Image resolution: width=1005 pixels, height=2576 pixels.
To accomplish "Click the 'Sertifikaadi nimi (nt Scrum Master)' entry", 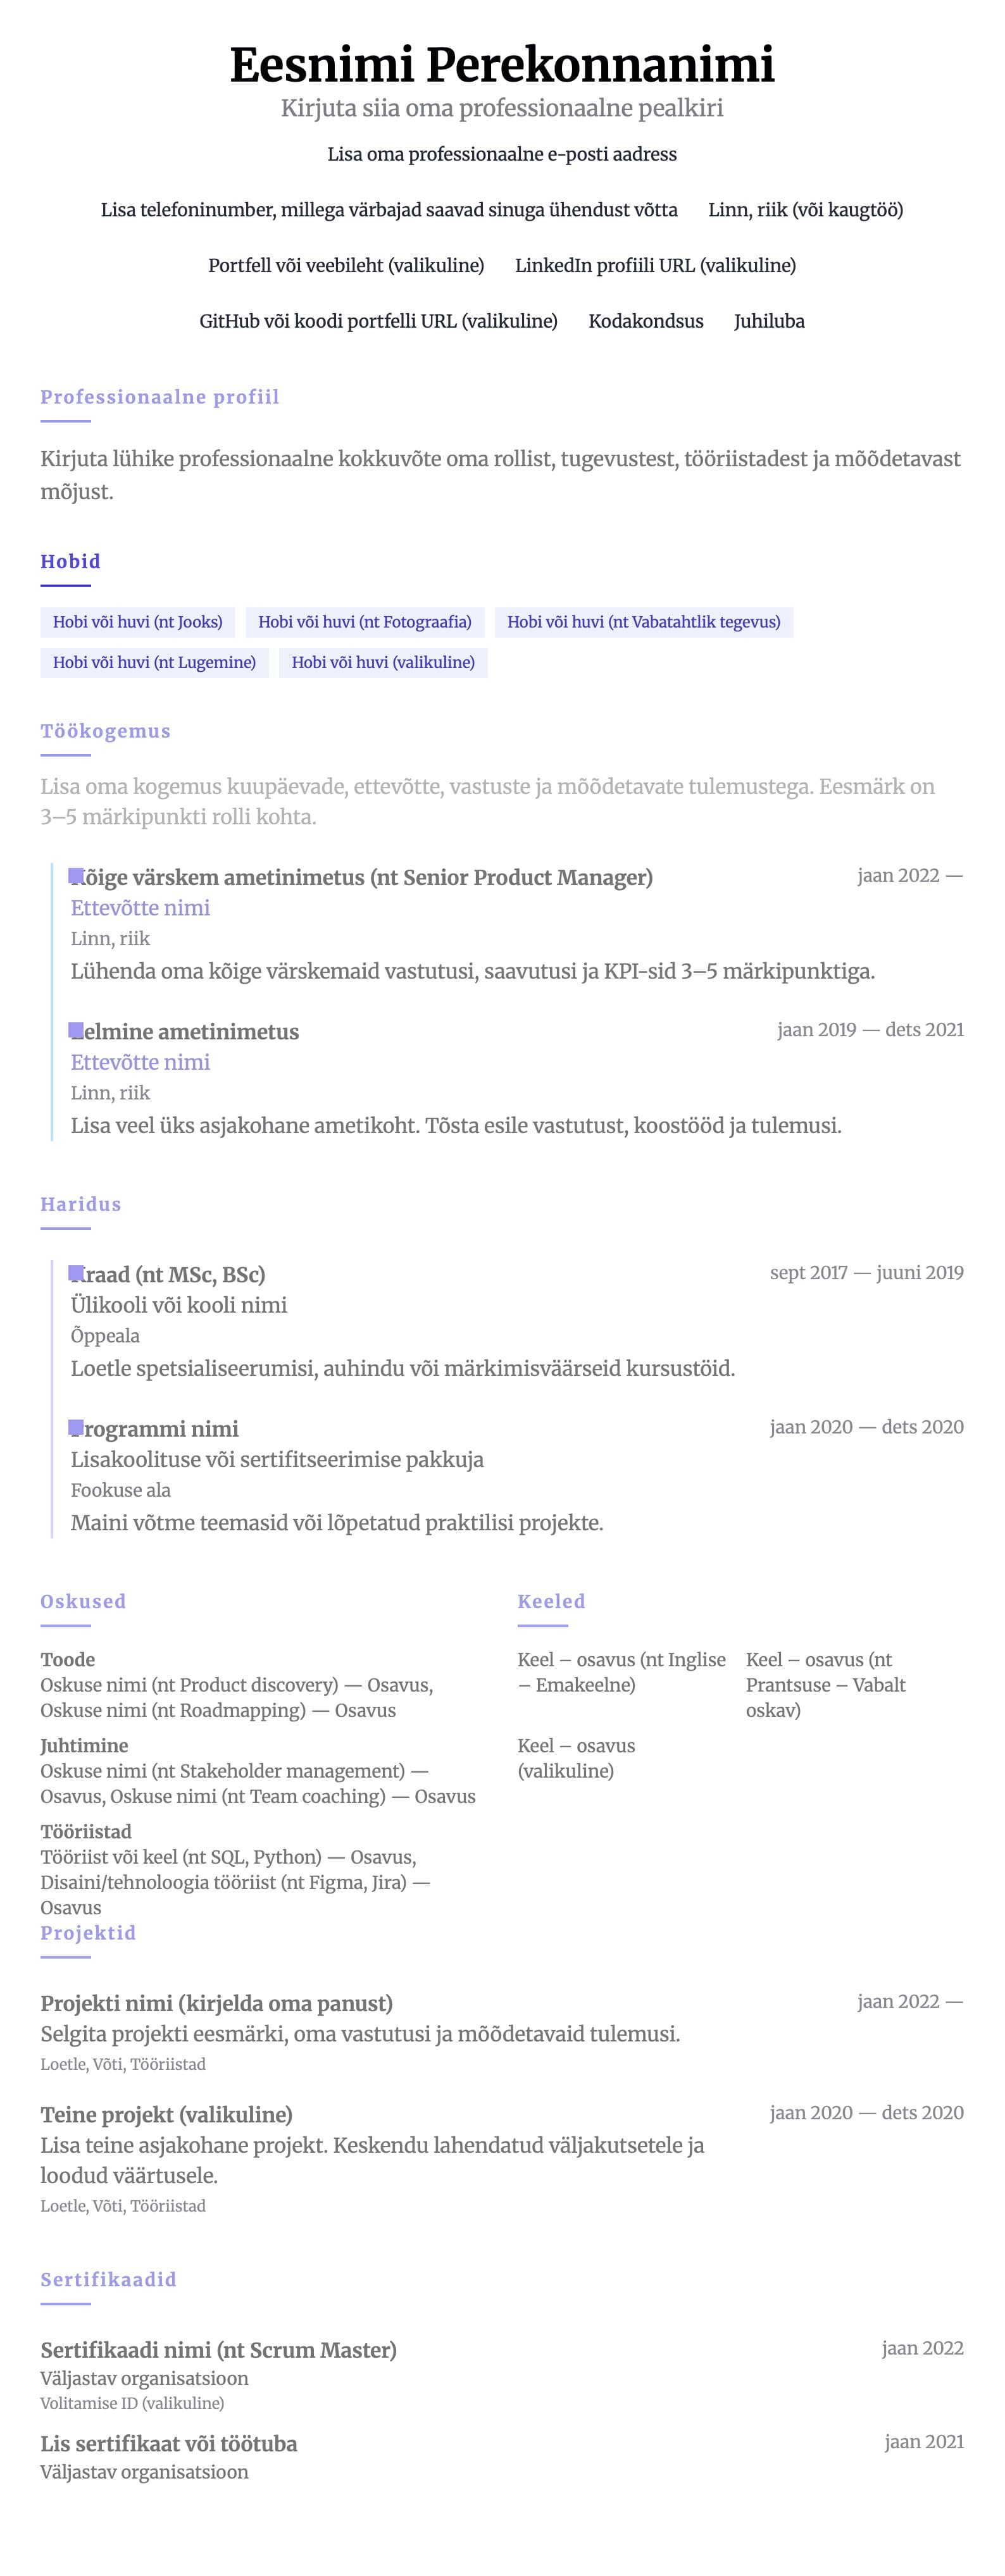I will (218, 2350).
